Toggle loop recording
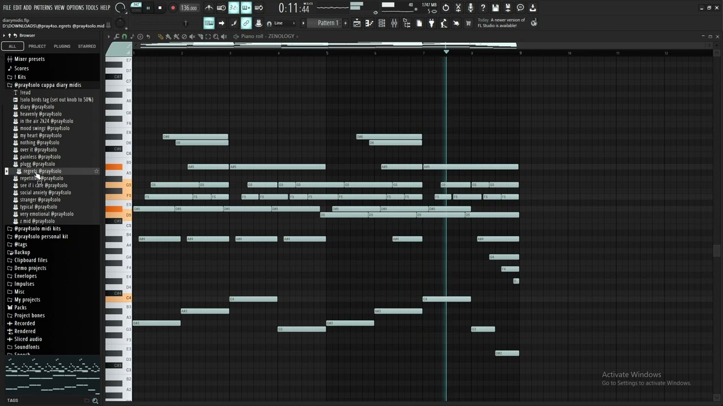 click(259, 8)
